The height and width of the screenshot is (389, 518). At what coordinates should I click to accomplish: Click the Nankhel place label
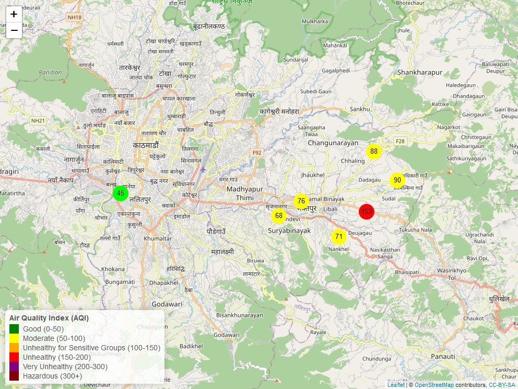[338, 249]
